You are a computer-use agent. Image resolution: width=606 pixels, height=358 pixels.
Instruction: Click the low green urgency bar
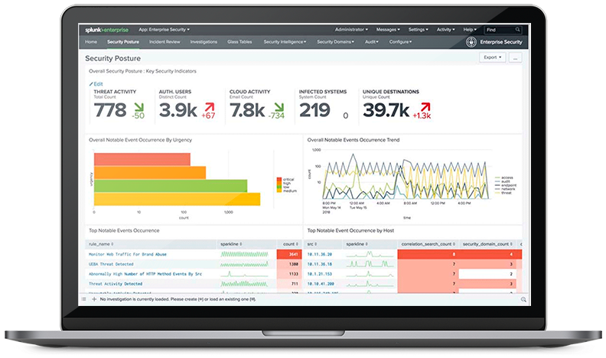[x=171, y=186]
